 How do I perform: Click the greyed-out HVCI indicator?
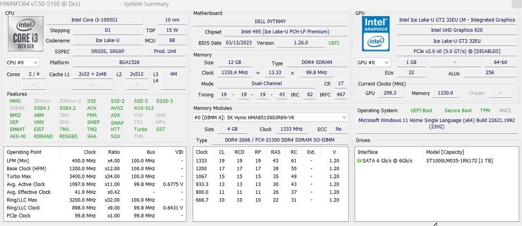point(505,111)
